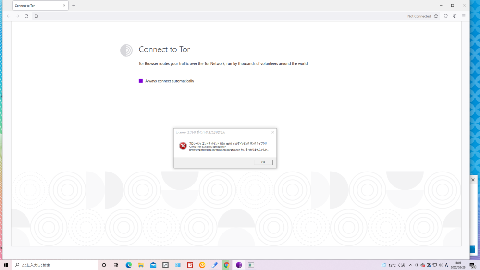Open the notification action center
The image size is (480, 270).
(x=473, y=265)
